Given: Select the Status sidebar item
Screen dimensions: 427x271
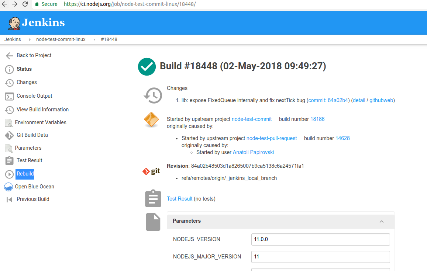Looking at the screenshot, I should click(x=24, y=69).
